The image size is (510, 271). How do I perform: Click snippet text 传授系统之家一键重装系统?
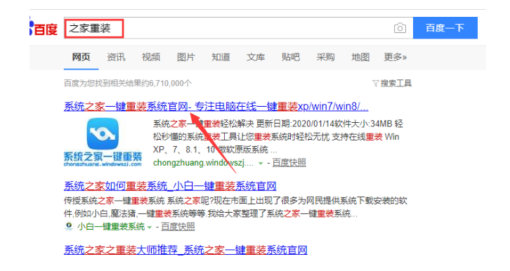point(115,201)
